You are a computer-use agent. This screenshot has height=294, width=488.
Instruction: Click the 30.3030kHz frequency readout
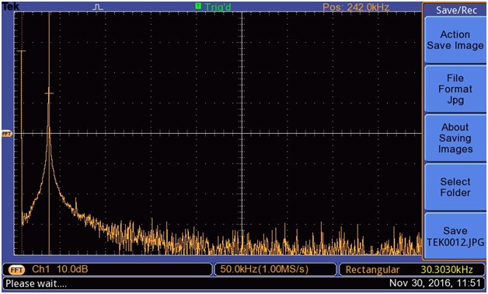[x=447, y=270]
